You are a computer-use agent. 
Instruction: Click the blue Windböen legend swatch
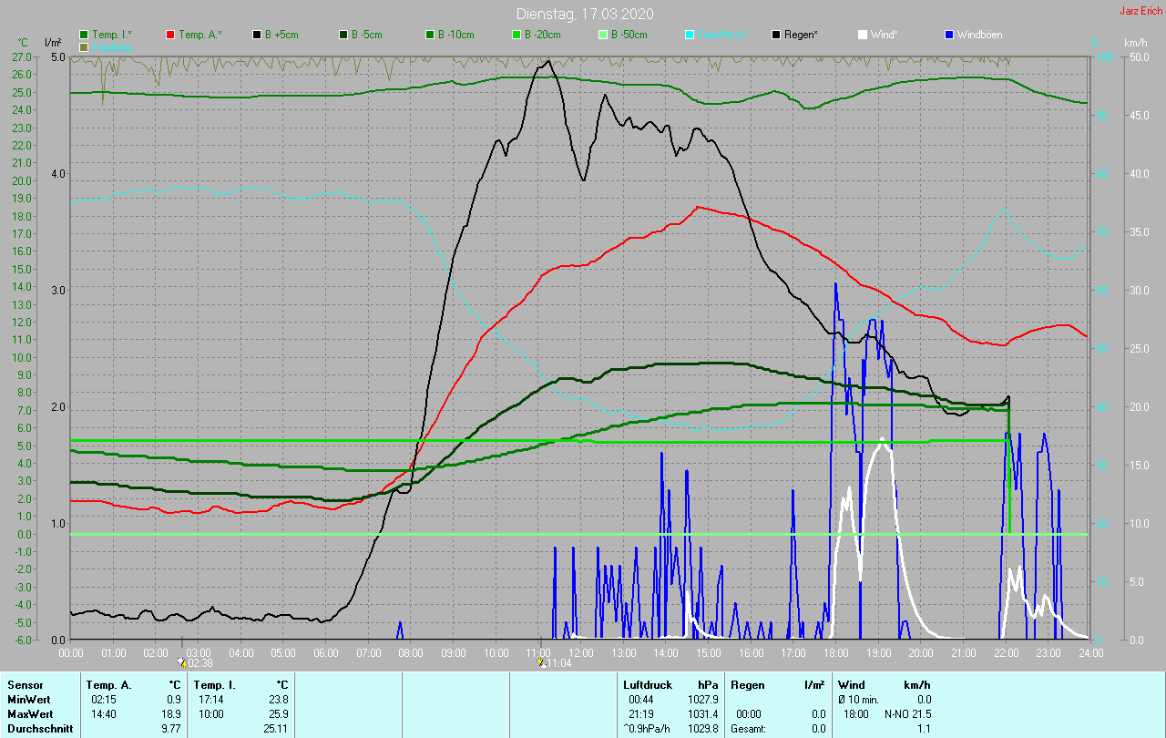pyautogui.click(x=948, y=35)
